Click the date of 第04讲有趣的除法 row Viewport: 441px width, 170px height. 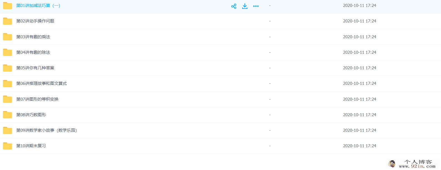click(360, 52)
